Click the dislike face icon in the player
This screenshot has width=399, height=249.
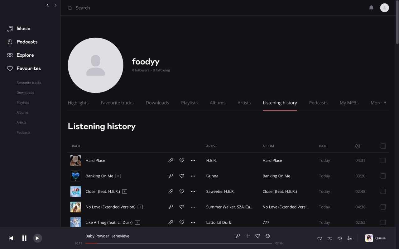coord(267,236)
